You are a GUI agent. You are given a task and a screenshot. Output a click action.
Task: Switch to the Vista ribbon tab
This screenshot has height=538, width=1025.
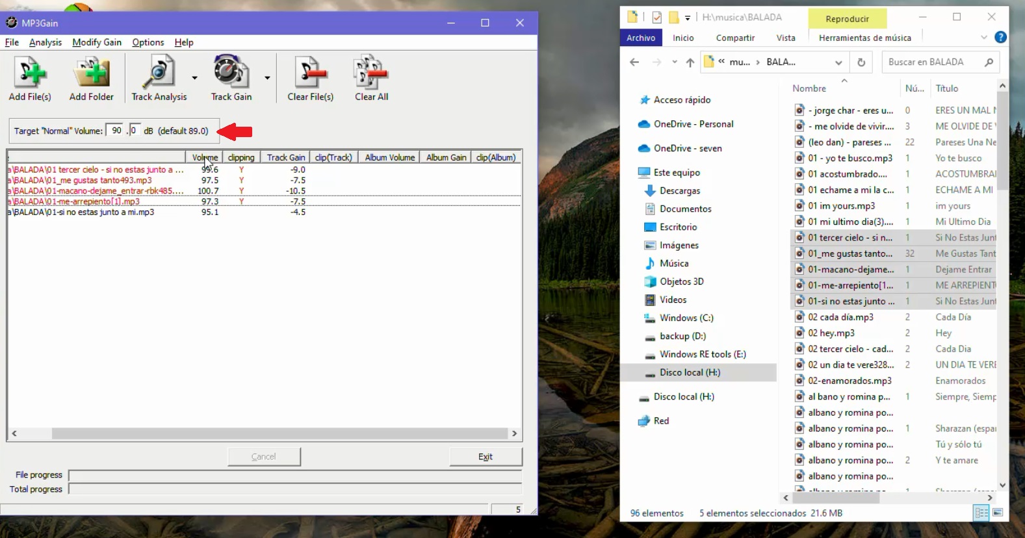tap(786, 38)
